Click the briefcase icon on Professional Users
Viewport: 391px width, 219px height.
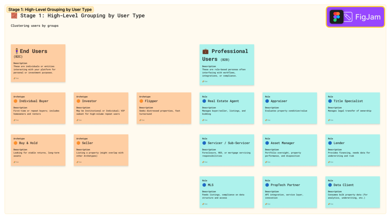[205, 51]
